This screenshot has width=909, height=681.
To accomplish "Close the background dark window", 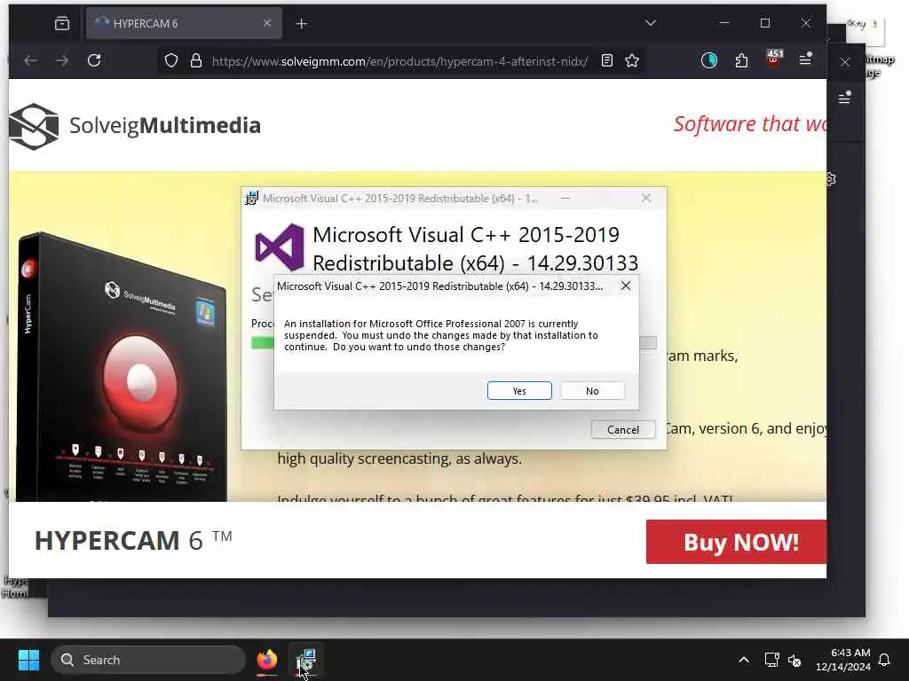I will [845, 63].
